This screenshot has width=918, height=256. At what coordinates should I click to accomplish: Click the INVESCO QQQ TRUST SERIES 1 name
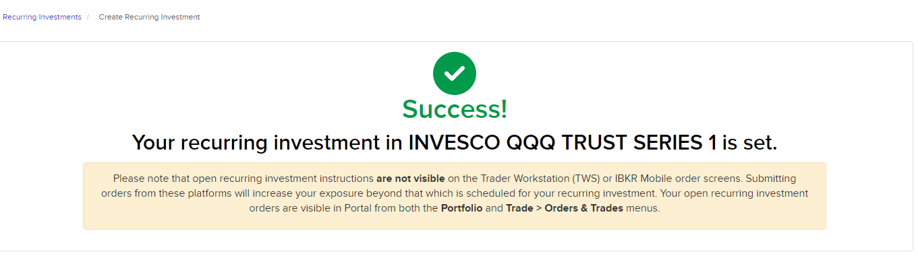(563, 143)
